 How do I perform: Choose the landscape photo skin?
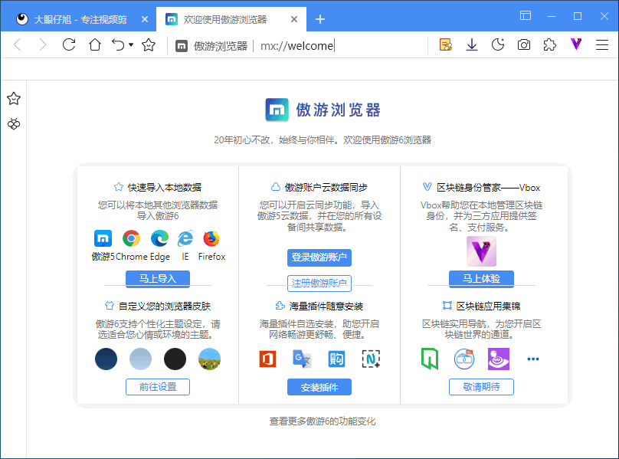point(209,359)
